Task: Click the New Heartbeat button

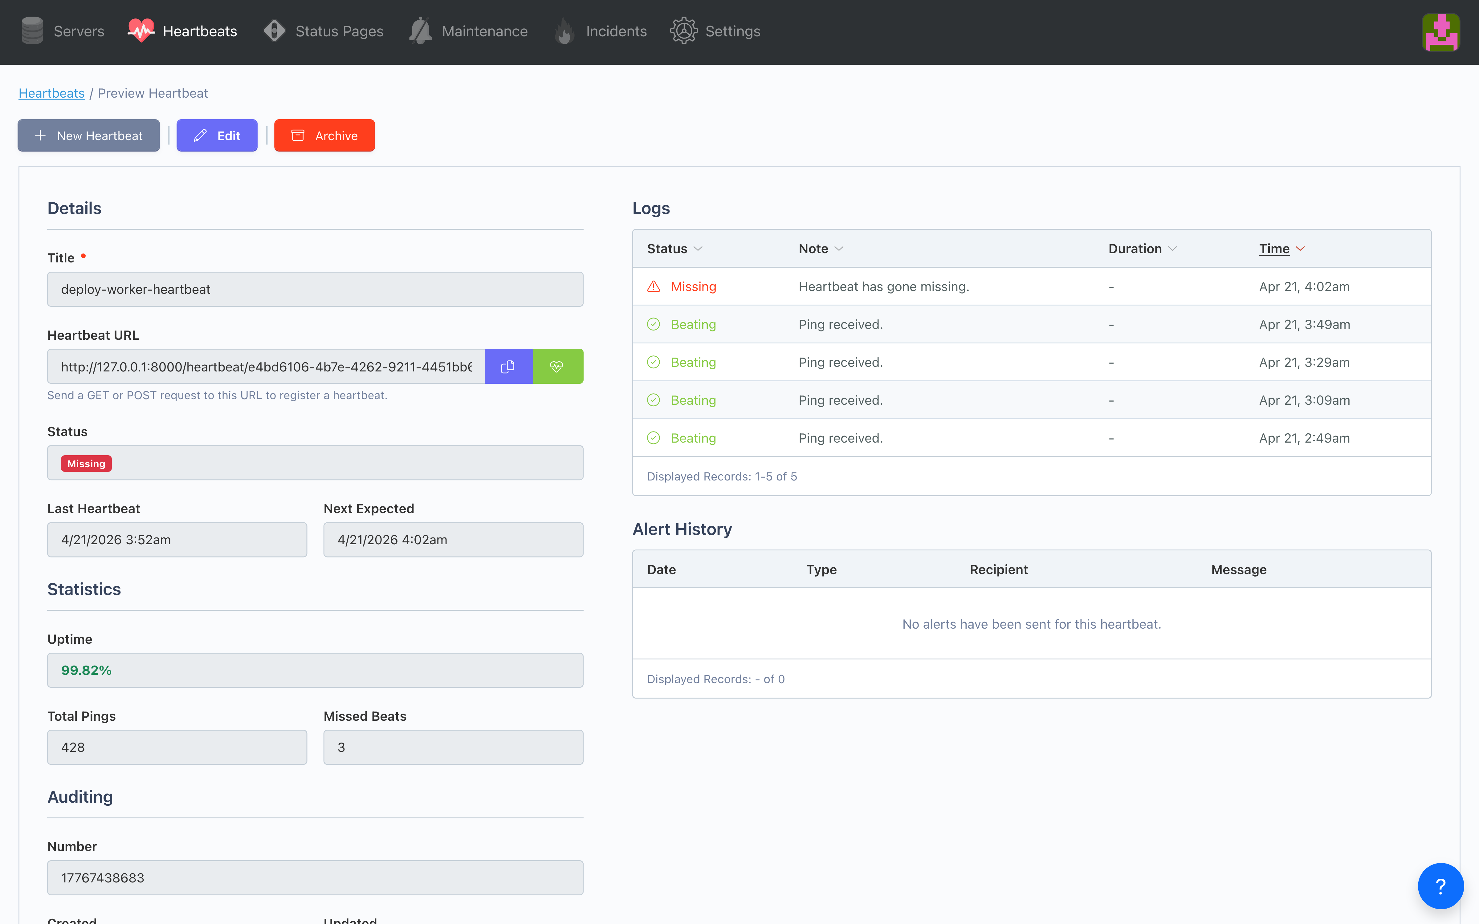Action: pos(89,136)
